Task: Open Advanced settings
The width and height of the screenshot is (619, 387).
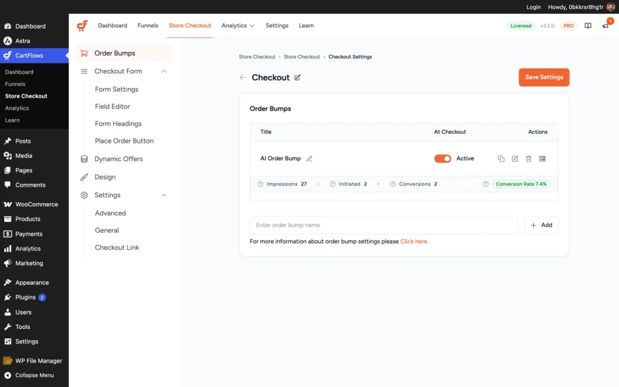Action: pyautogui.click(x=110, y=213)
